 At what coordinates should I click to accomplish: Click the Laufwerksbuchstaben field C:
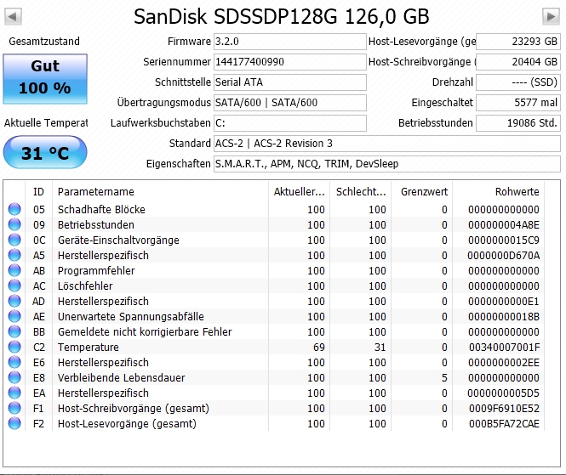point(290,123)
